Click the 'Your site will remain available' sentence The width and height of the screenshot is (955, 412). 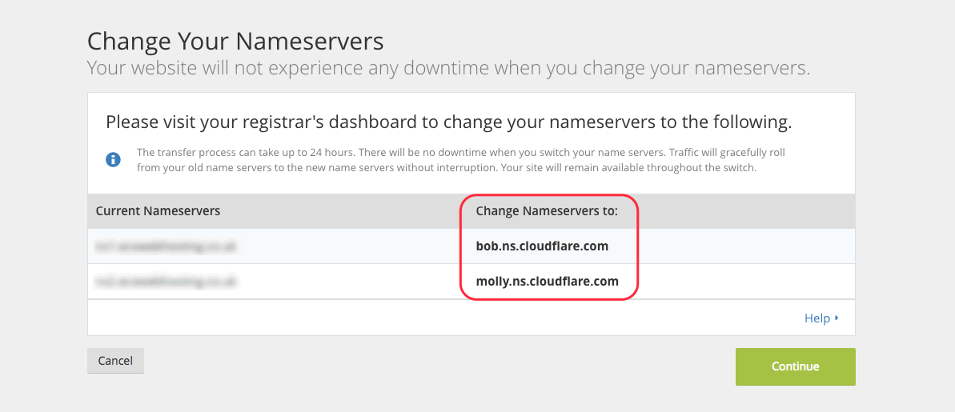pyautogui.click(x=628, y=168)
